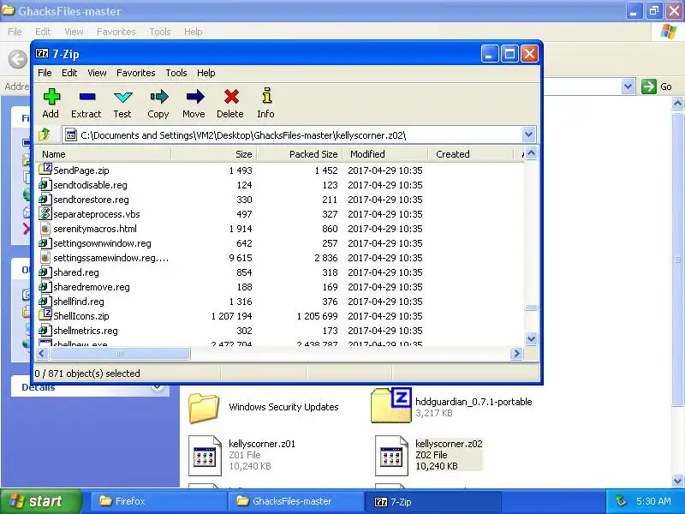Select the Windows Security Updates folder icon
The height and width of the screenshot is (514, 685).
point(203,408)
